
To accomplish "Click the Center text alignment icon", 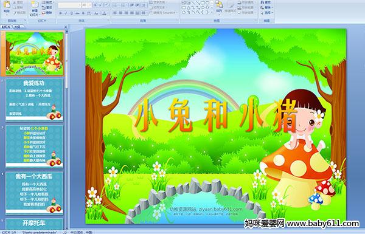I will (x=121, y=13).
